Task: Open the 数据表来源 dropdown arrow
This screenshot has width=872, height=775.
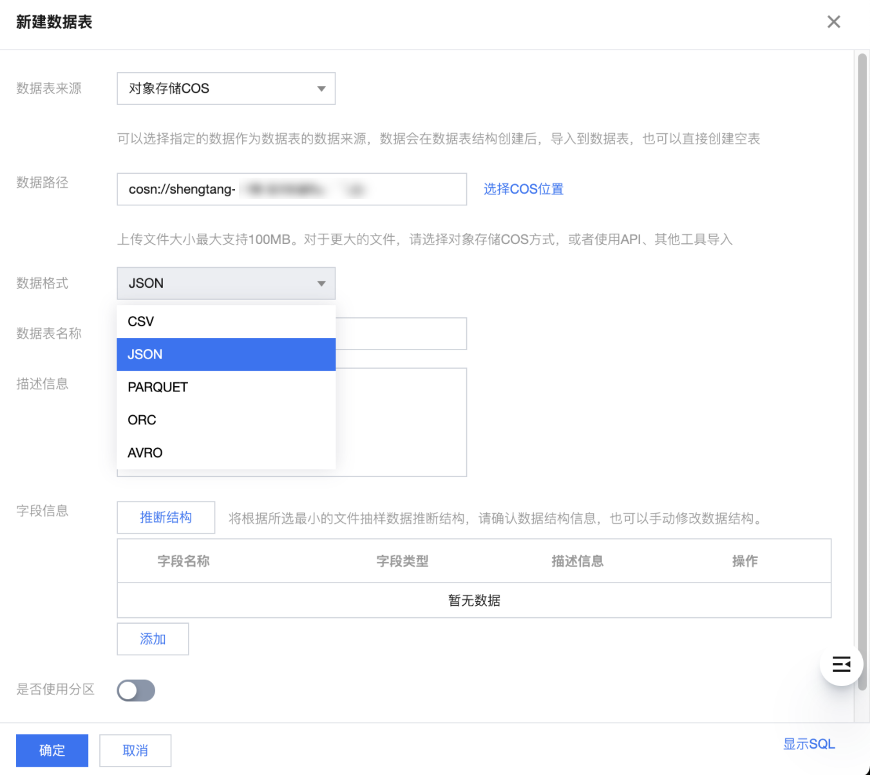Action: (x=321, y=89)
